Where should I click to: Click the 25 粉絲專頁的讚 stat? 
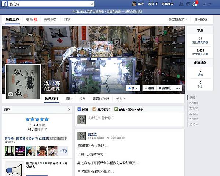[200, 40]
